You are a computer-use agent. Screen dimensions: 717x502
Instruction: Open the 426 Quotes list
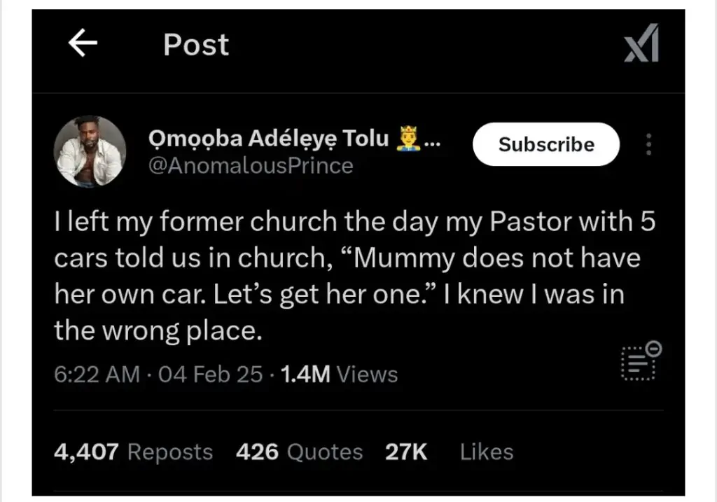299,452
